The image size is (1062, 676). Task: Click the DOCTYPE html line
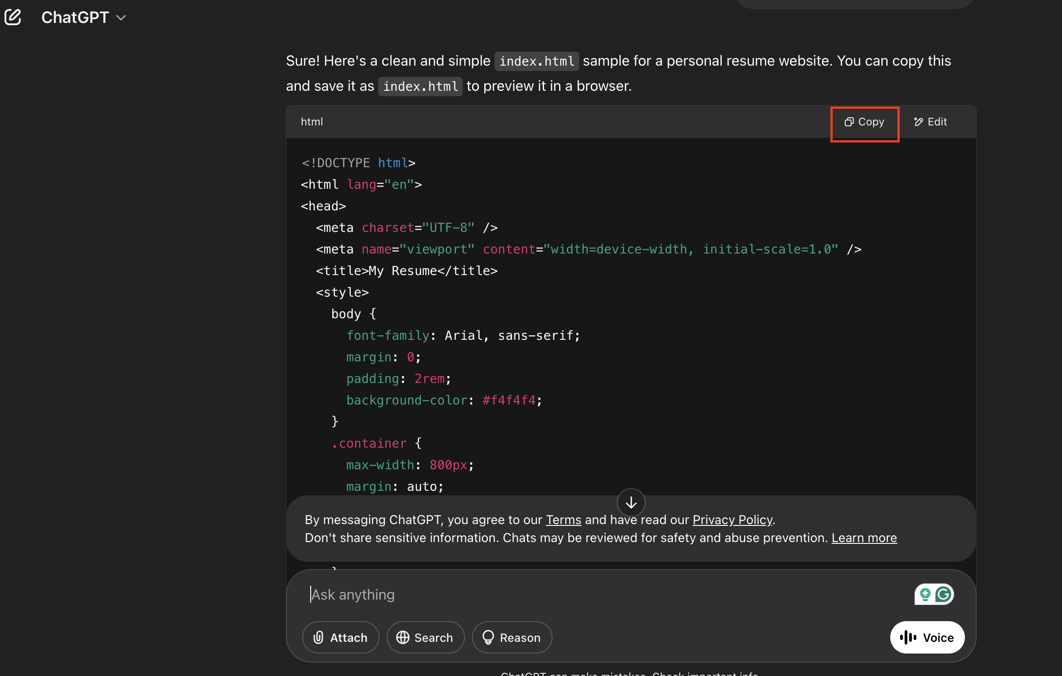(x=358, y=163)
